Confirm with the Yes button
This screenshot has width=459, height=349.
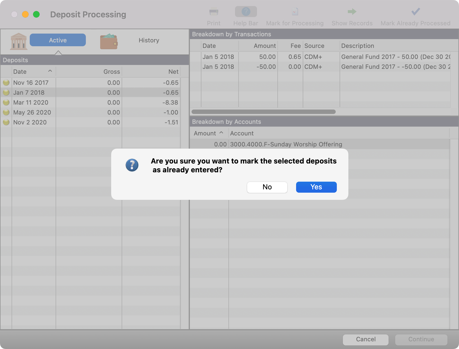click(x=316, y=187)
